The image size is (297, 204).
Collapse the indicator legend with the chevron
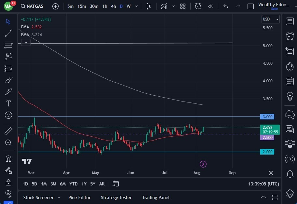click(x=26, y=42)
